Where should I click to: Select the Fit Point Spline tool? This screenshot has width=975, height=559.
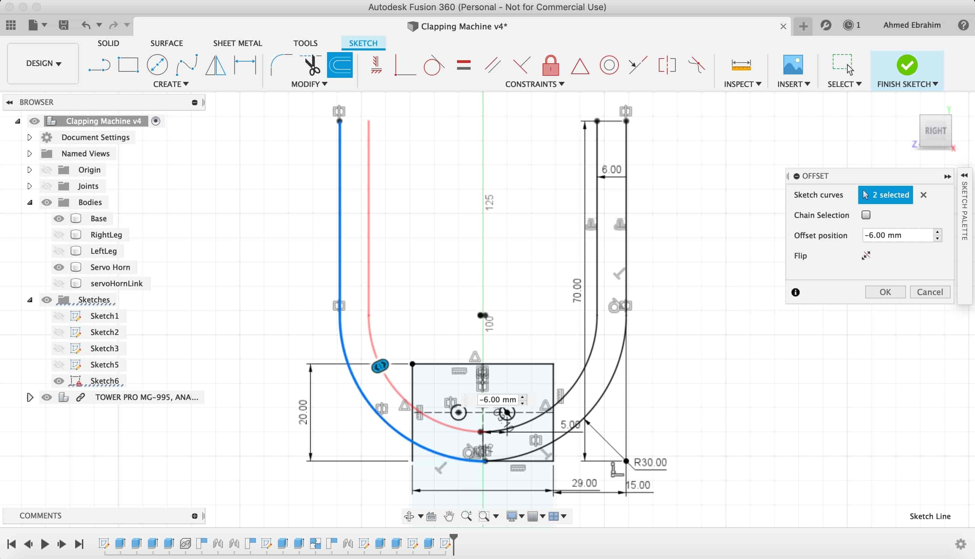tap(187, 65)
